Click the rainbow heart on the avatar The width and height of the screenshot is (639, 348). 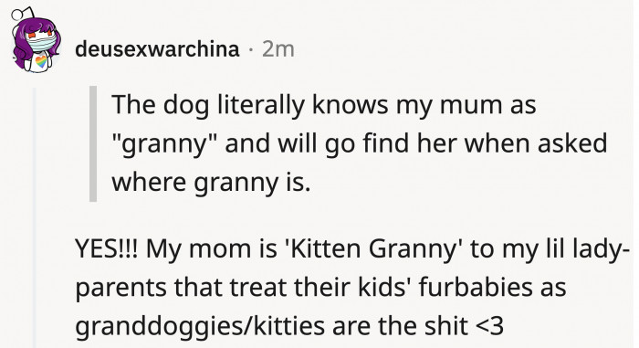click(41, 61)
